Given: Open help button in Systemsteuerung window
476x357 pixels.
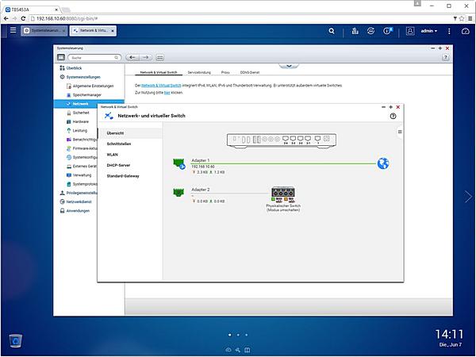Looking at the screenshot, I should pos(445,57).
